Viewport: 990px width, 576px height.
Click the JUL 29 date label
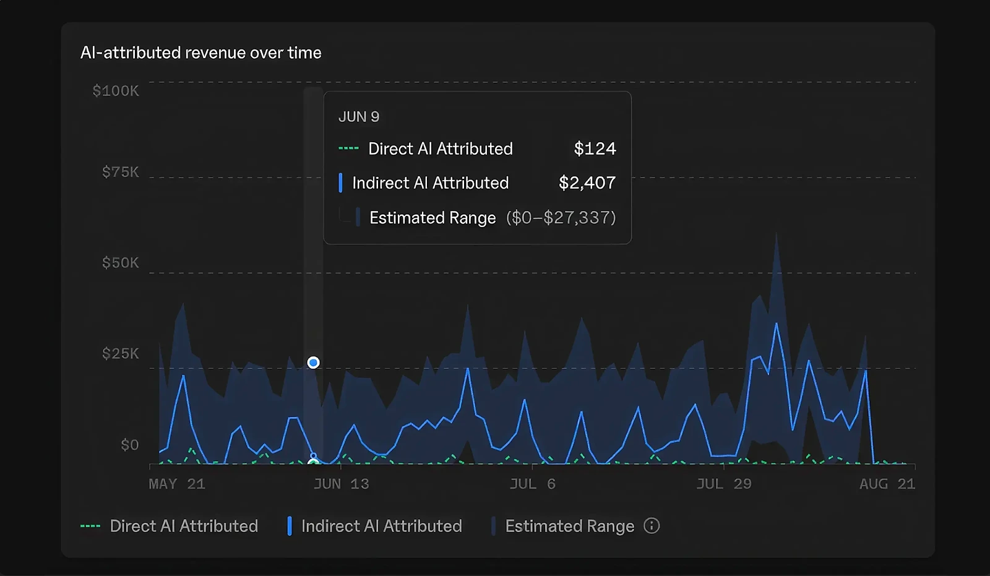724,484
